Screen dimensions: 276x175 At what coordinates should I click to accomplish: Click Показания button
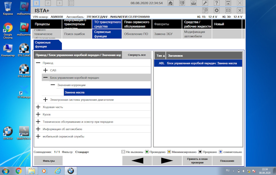point(227,161)
